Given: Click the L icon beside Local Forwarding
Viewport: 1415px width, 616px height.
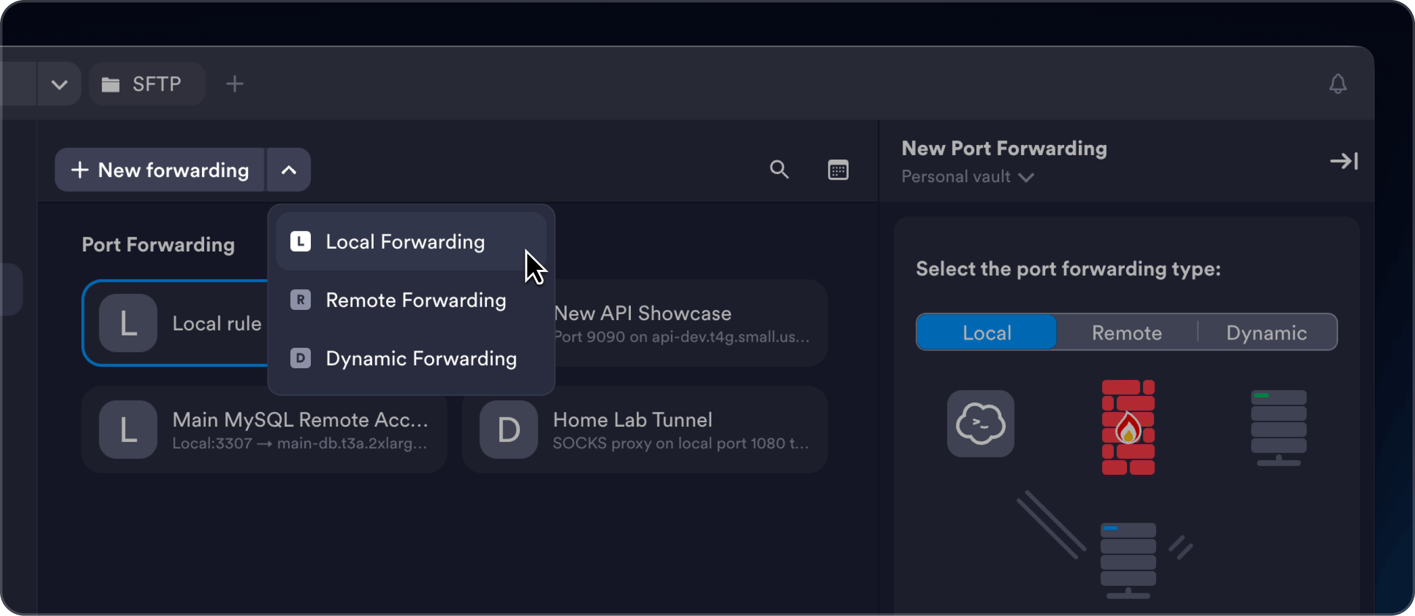Looking at the screenshot, I should click(301, 242).
